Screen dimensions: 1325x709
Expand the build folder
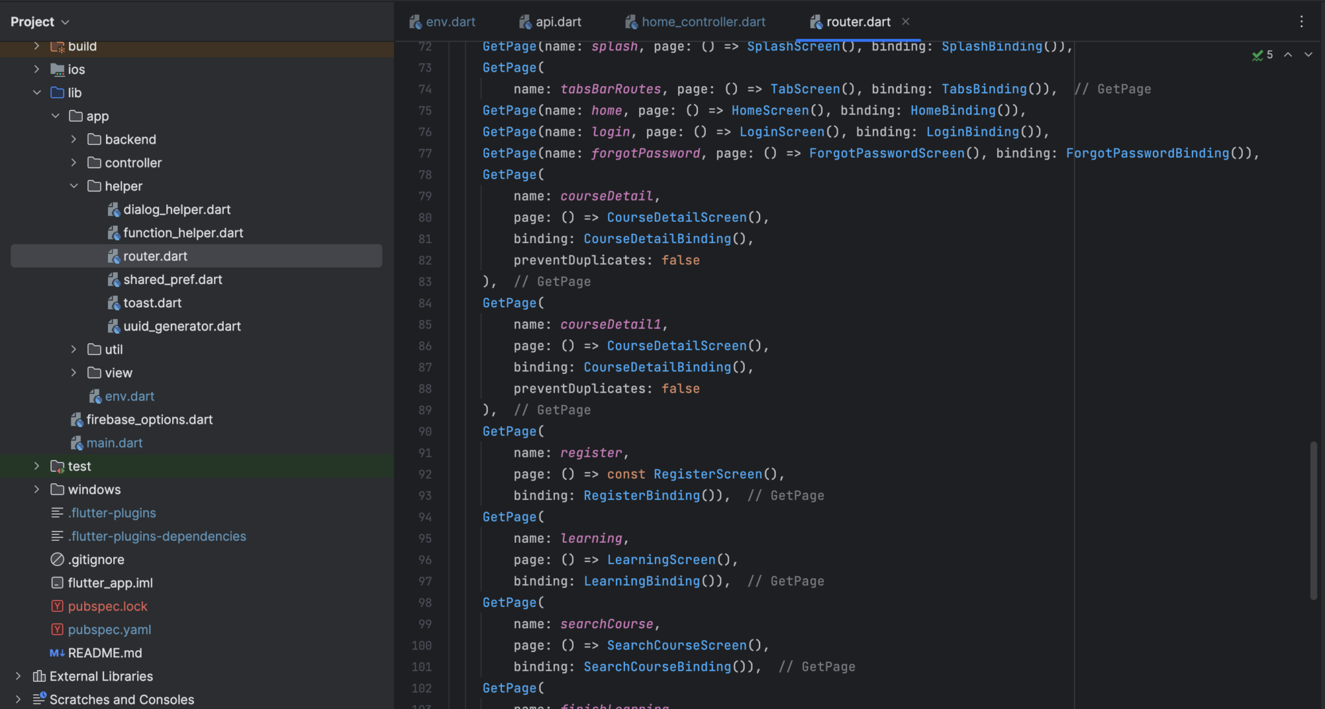(x=37, y=46)
